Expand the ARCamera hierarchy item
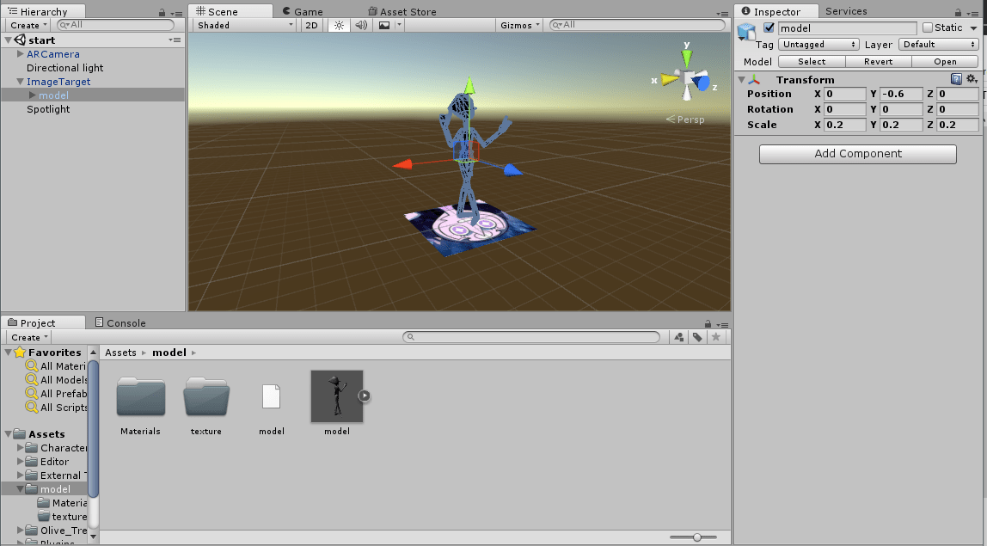This screenshot has height=546, width=987. click(20, 54)
